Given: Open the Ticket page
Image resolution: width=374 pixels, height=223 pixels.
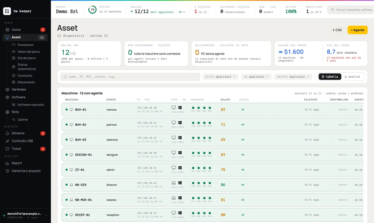Looking at the screenshot, I should [x=25, y=149].
